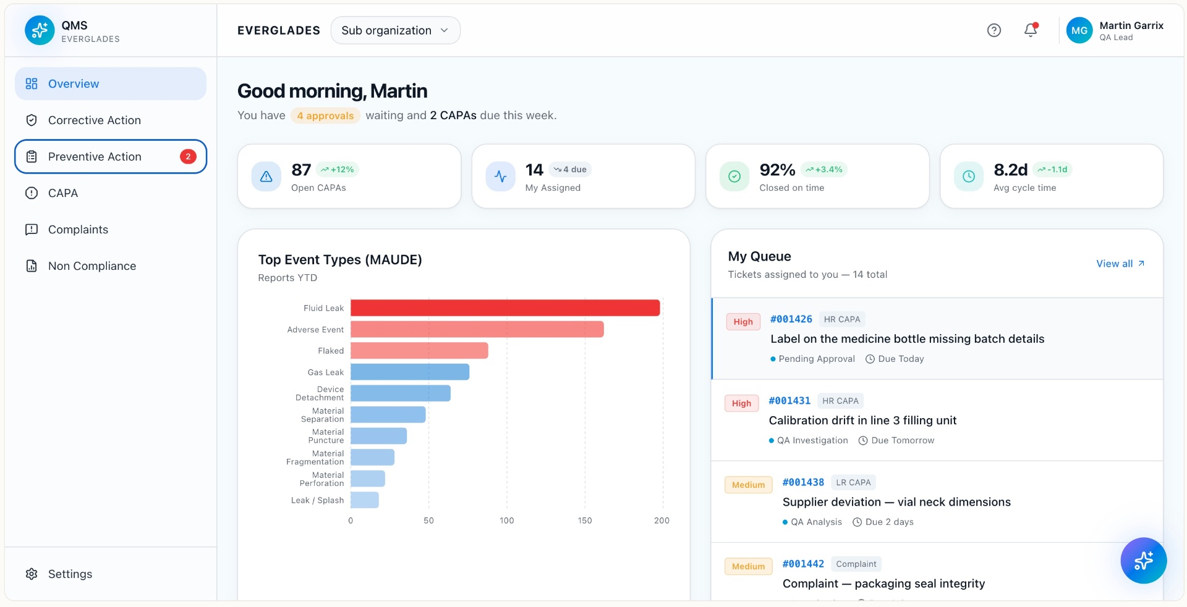Viewport: 1187px width, 607px height.
Task: Click the HR CAPA tag on #001426
Action: [x=842, y=319]
